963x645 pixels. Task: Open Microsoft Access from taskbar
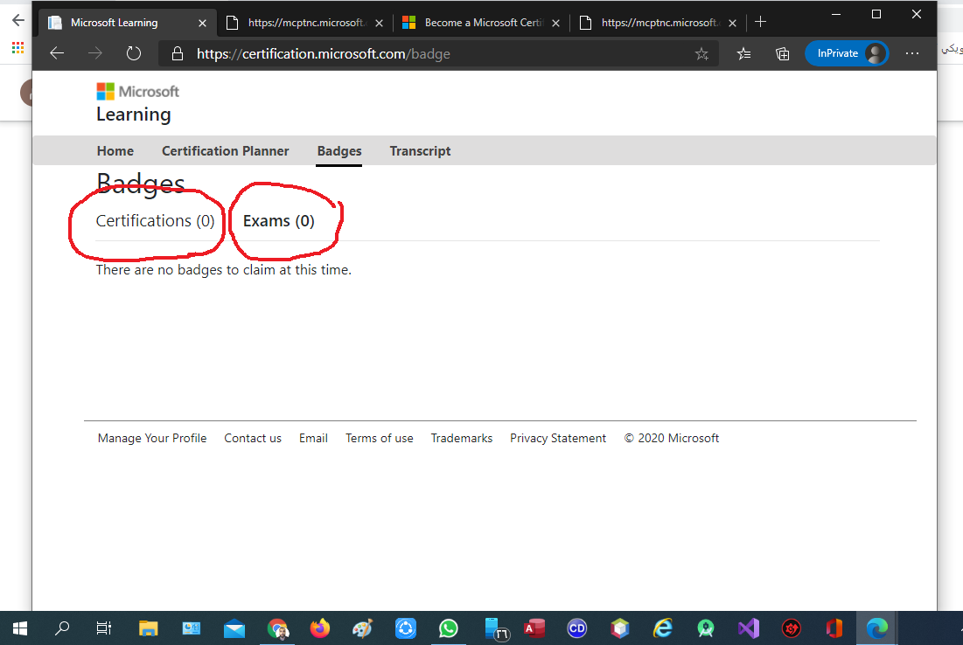pyautogui.click(x=534, y=628)
